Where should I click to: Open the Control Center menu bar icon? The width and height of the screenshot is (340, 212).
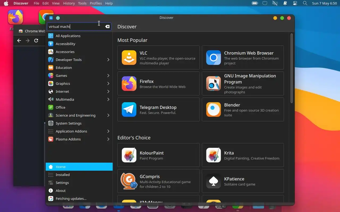pos(295,3)
